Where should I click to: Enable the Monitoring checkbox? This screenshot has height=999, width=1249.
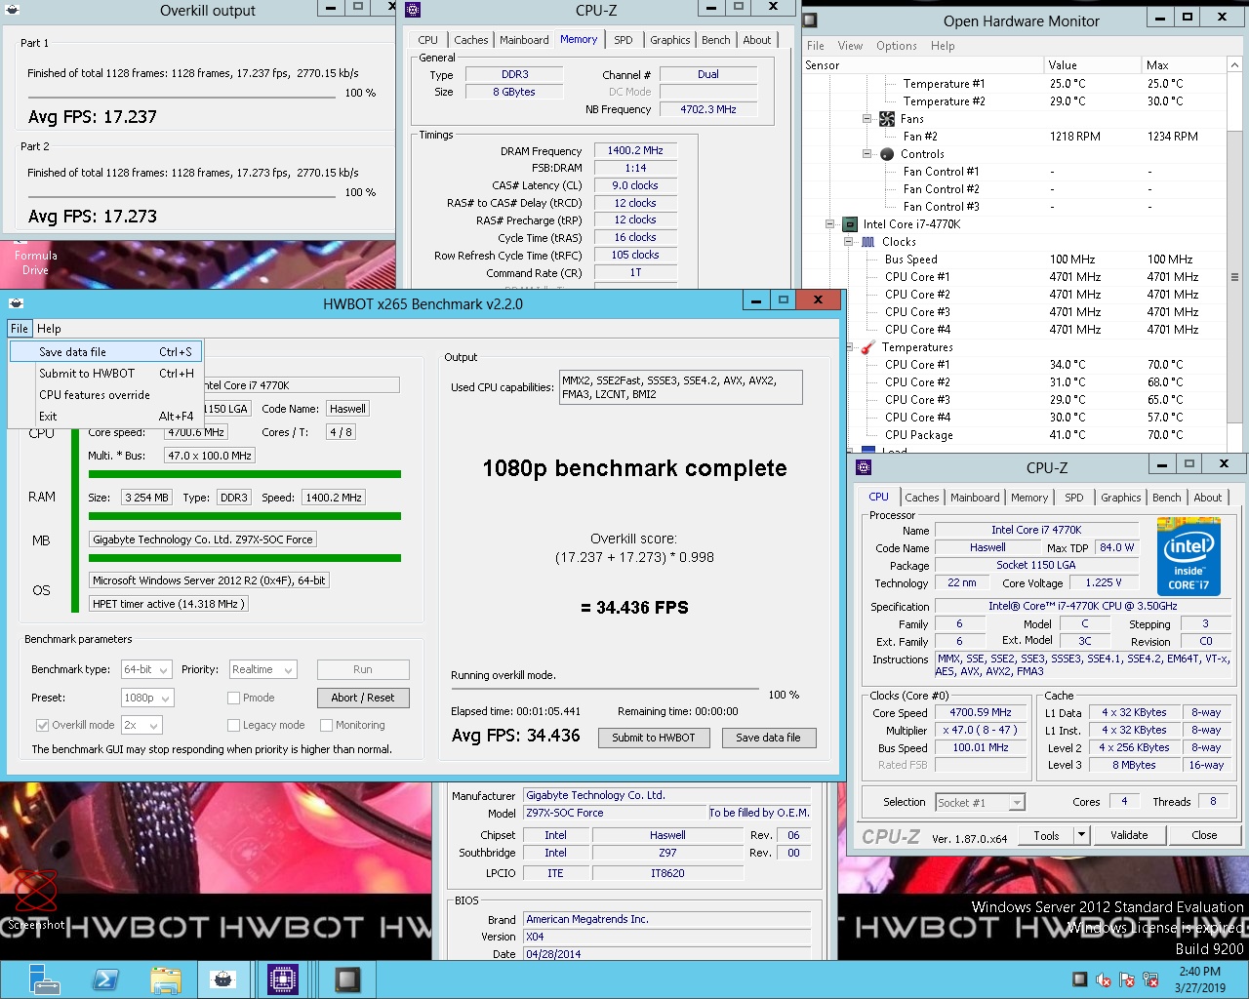tap(327, 725)
